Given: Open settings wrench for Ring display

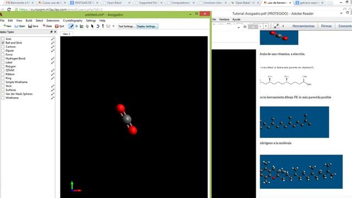Looking at the screenshot, I should (53, 78).
